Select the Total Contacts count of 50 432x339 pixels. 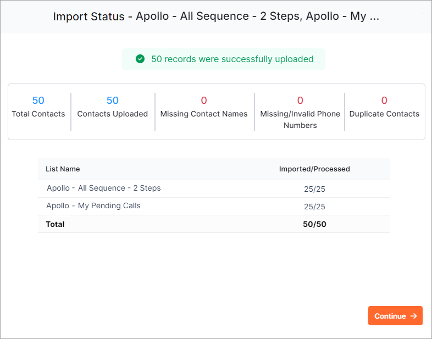click(38, 101)
